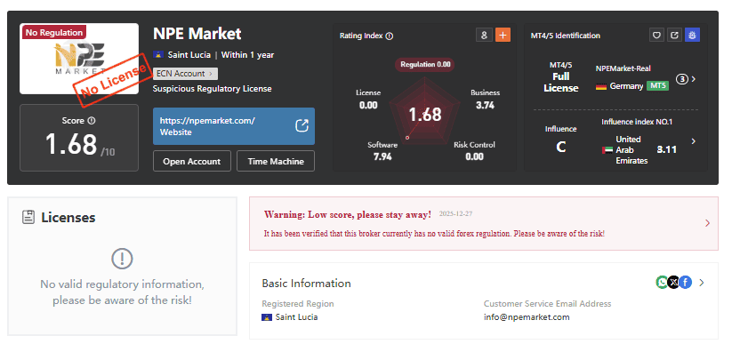Expand the Influence index United Arab Emirates arrow
The width and height of the screenshot is (732, 352).
pos(693,141)
